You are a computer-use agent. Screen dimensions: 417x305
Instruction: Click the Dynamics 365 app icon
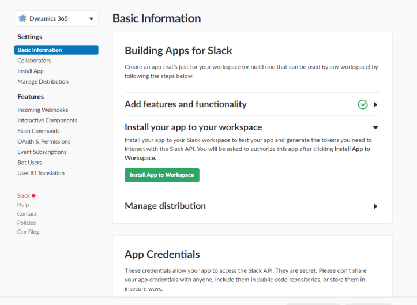point(22,18)
